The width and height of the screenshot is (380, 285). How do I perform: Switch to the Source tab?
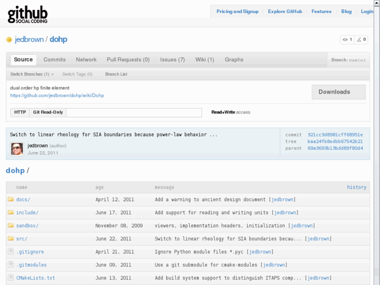pos(24,60)
